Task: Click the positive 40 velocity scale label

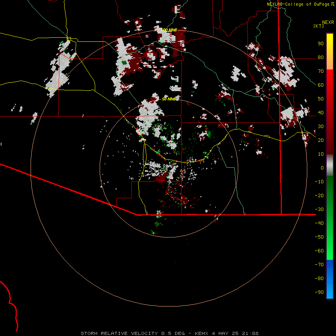Action: [321, 113]
